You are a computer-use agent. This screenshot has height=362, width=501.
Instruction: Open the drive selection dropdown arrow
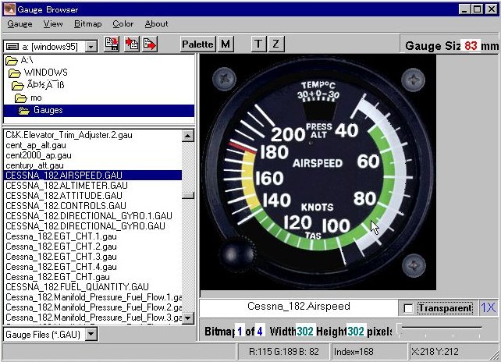[91, 47]
